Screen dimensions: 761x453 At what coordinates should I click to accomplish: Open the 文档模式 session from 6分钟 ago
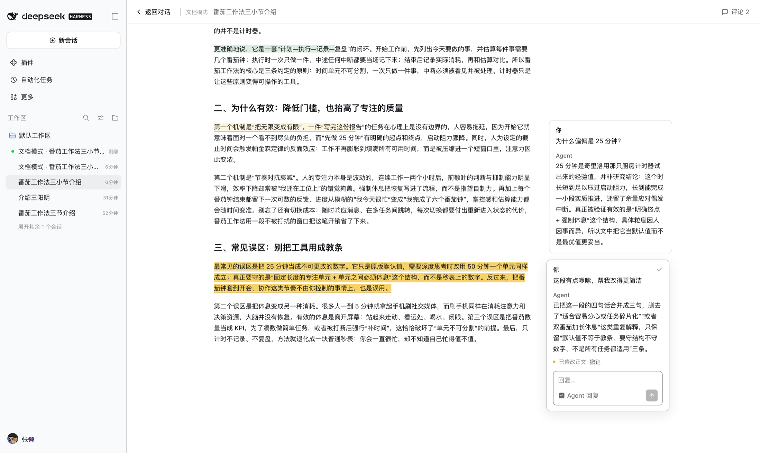63,167
